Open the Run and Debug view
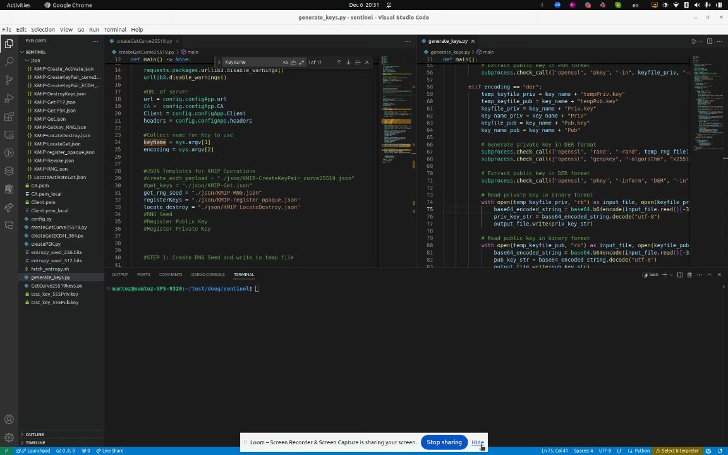The width and height of the screenshot is (728, 455). [x=9, y=99]
